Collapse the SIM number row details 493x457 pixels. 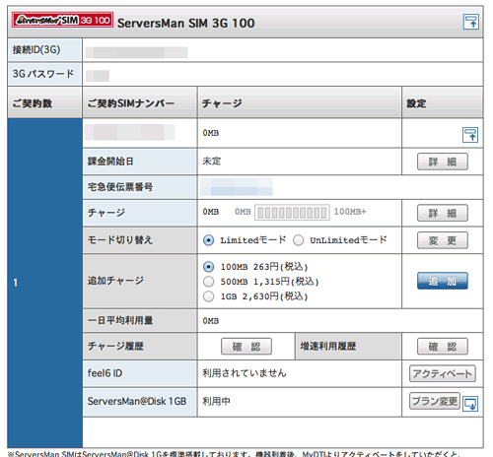point(470,135)
